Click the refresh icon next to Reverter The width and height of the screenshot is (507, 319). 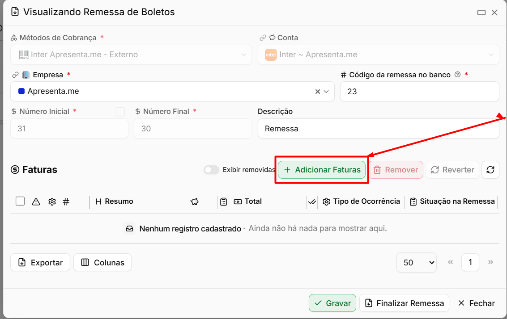tap(490, 170)
